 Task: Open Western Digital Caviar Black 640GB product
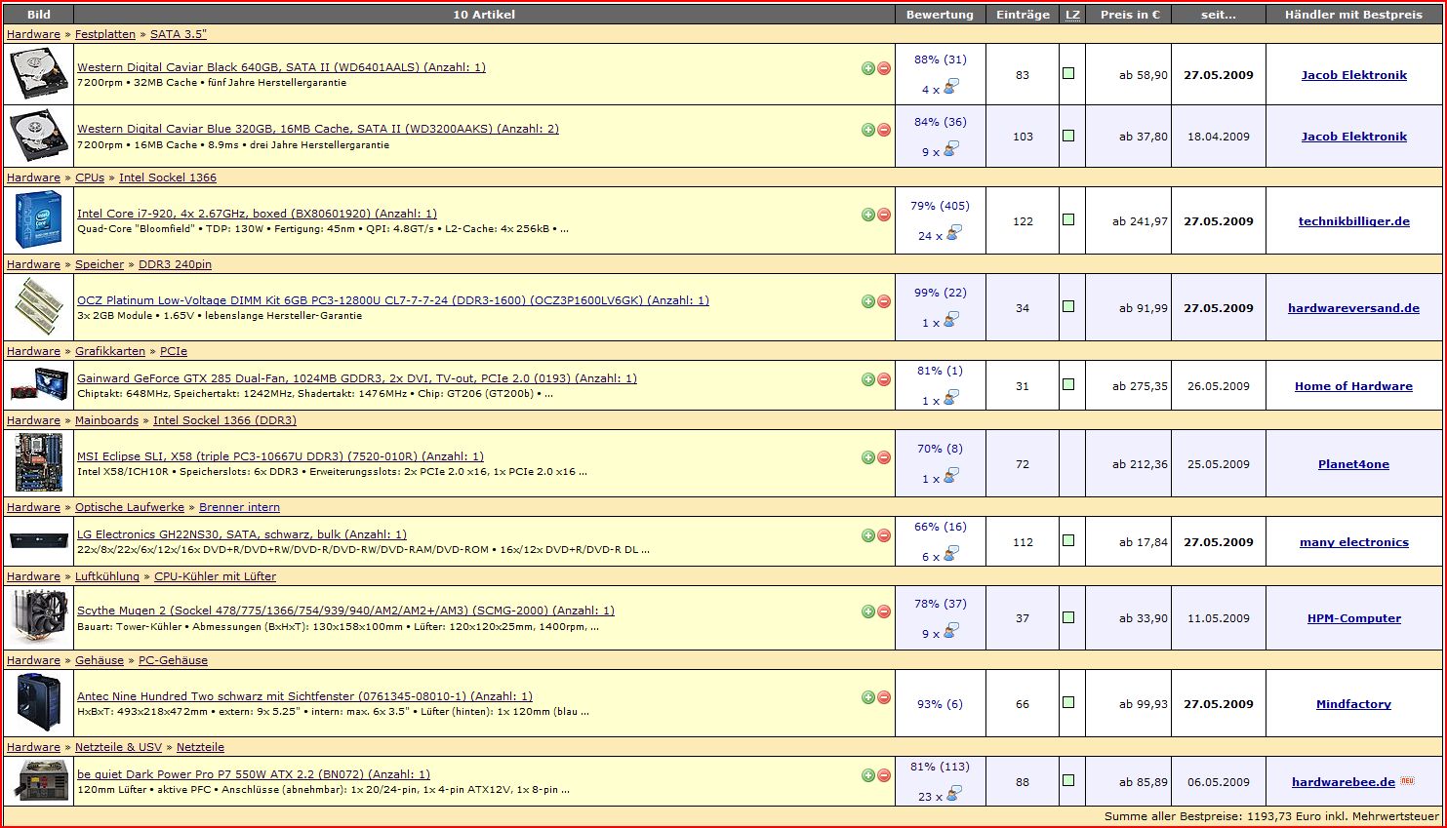pos(281,67)
